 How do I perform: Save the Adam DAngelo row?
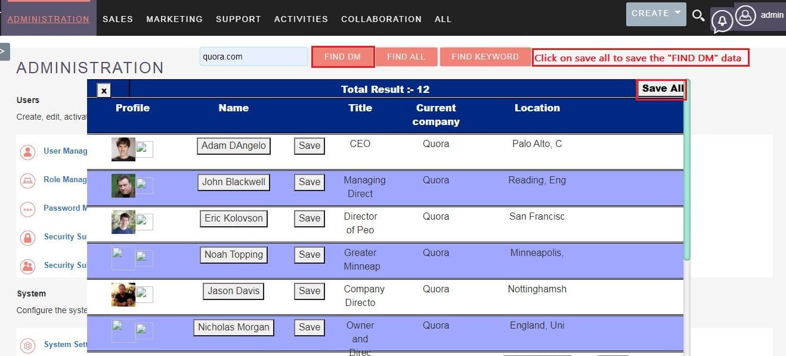pos(310,146)
